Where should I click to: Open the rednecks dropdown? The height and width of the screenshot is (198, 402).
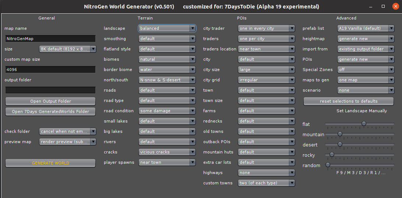pyautogui.click(x=267, y=121)
